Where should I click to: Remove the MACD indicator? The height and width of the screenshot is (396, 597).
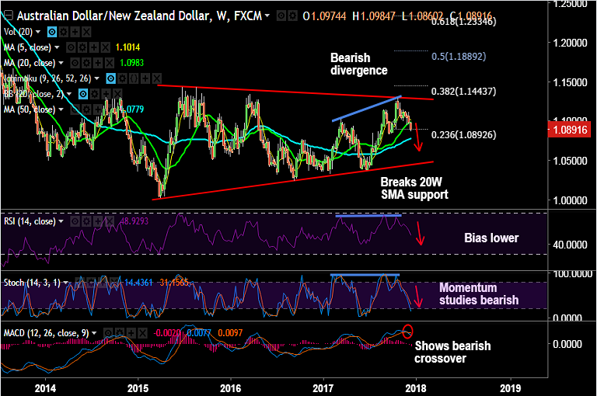tap(142, 334)
